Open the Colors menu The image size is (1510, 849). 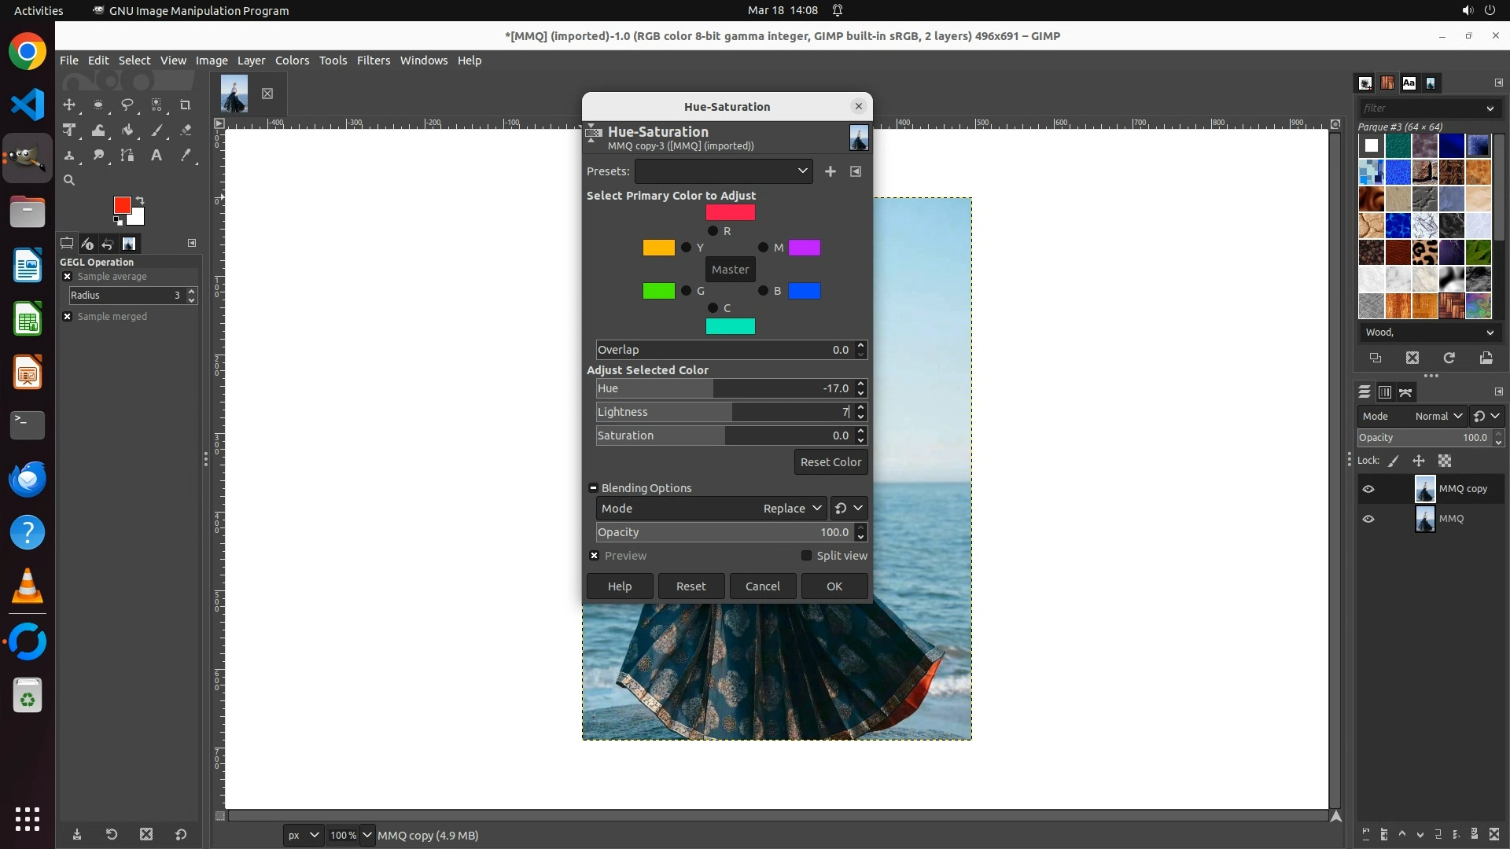coord(292,61)
